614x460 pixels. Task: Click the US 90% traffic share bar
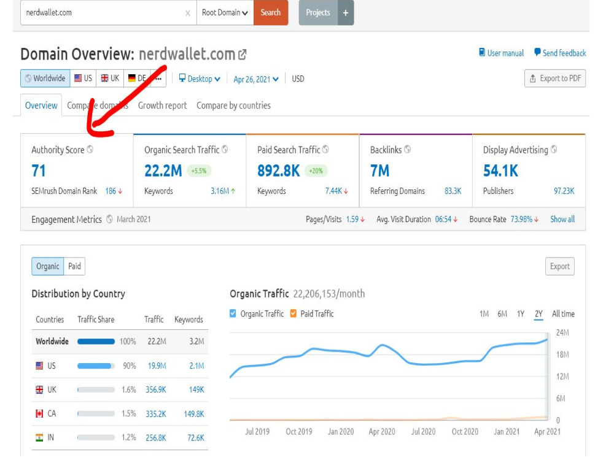(x=96, y=366)
